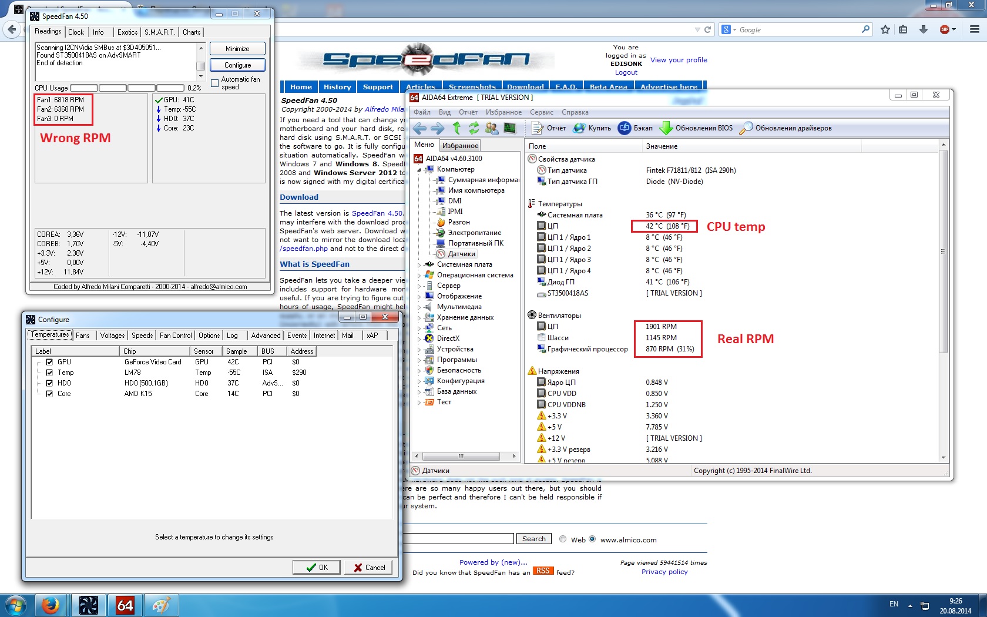Click the View your profile link
Image resolution: width=987 pixels, height=617 pixels.
coord(679,60)
